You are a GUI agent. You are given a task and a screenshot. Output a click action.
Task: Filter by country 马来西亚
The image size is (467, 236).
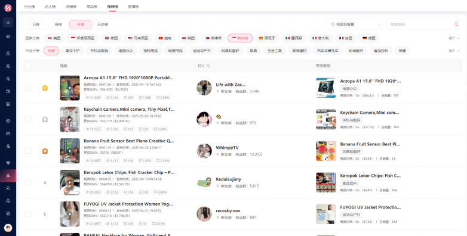pyautogui.click(x=138, y=38)
